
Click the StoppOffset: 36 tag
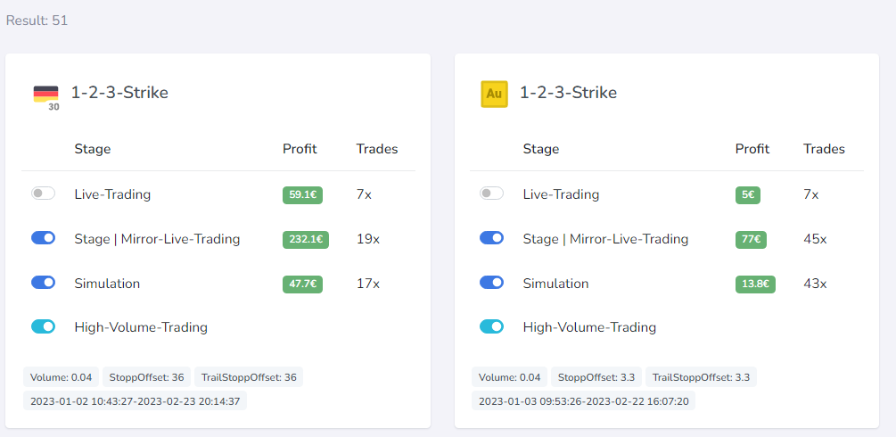(146, 377)
